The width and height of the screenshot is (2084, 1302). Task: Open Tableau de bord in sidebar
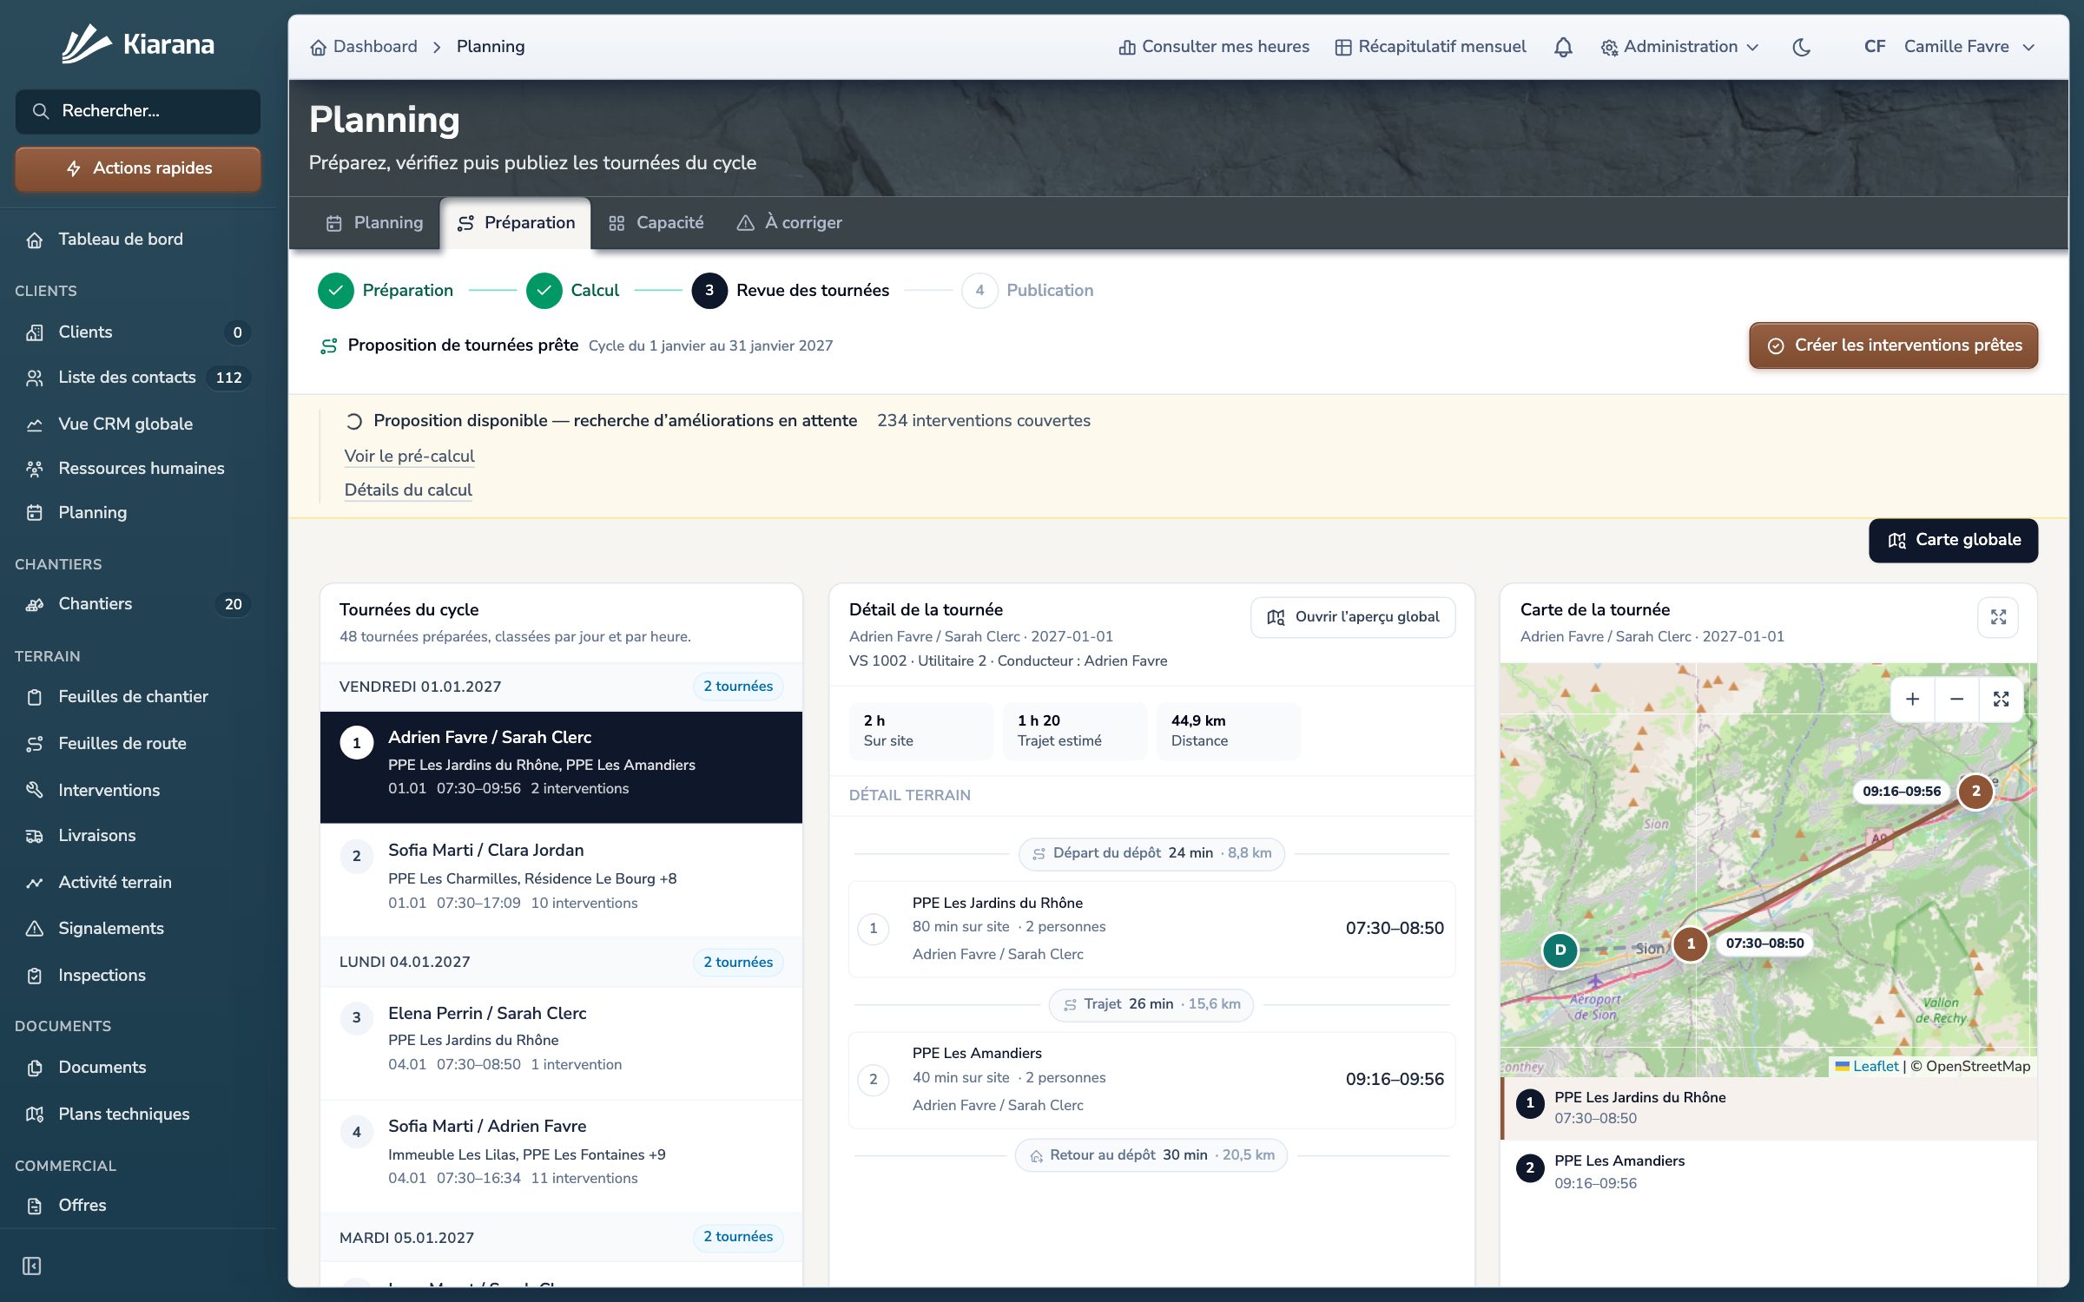pyautogui.click(x=137, y=240)
